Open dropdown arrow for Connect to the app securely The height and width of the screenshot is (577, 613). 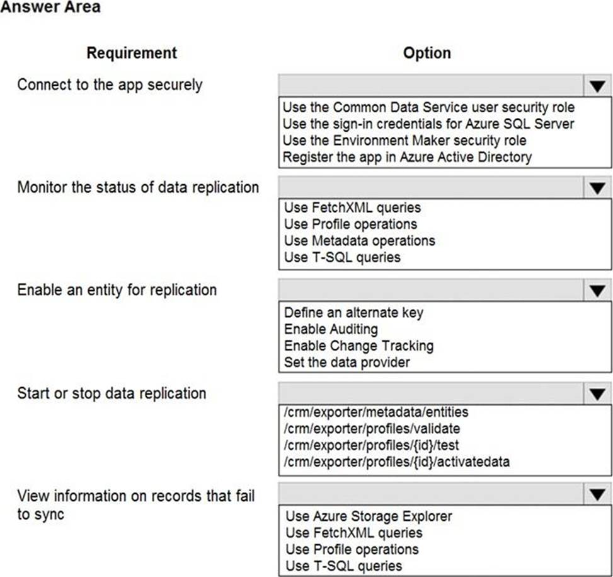point(597,86)
